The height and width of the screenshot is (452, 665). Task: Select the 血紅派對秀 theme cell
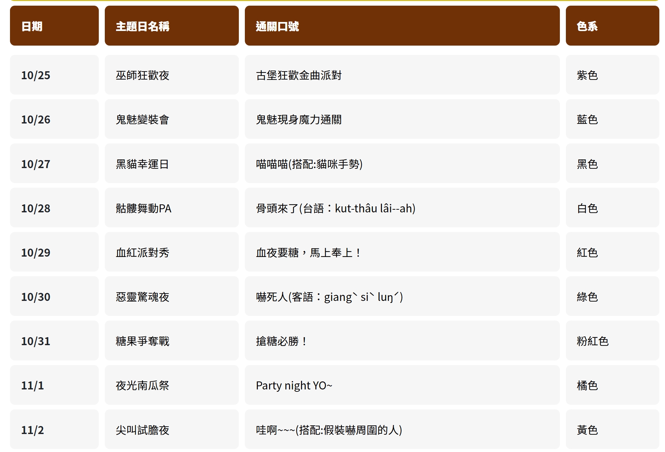point(172,252)
